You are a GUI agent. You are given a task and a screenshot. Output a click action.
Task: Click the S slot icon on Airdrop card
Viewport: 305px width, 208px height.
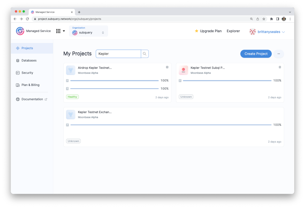click(67, 89)
